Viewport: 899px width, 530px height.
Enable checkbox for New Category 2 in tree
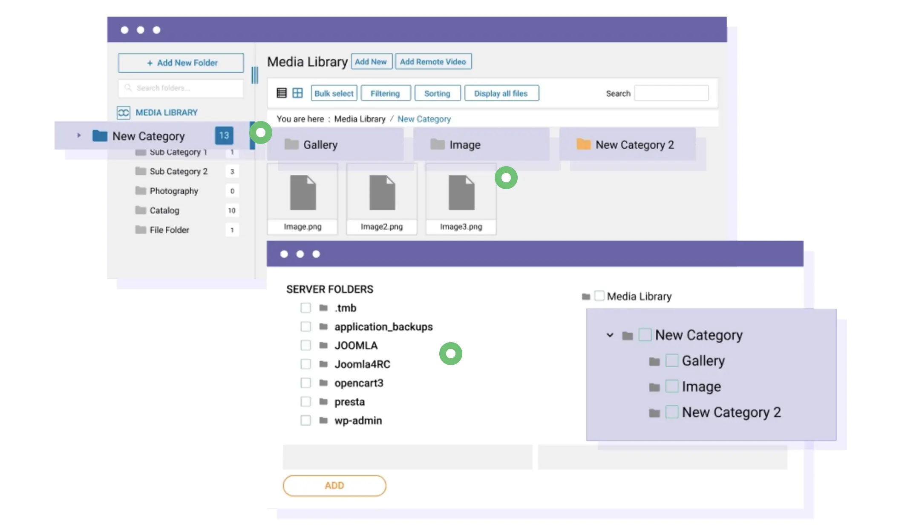[x=671, y=412]
